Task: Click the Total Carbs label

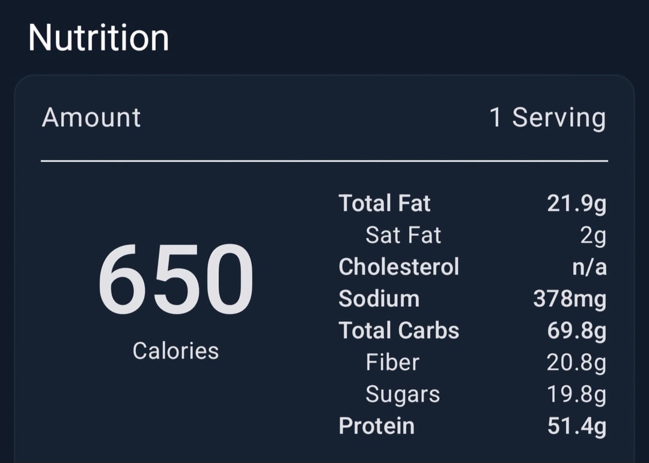Action: coord(398,330)
